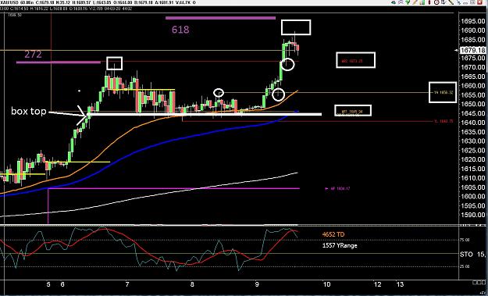Click the 1660.00 price axis label

click(473, 86)
